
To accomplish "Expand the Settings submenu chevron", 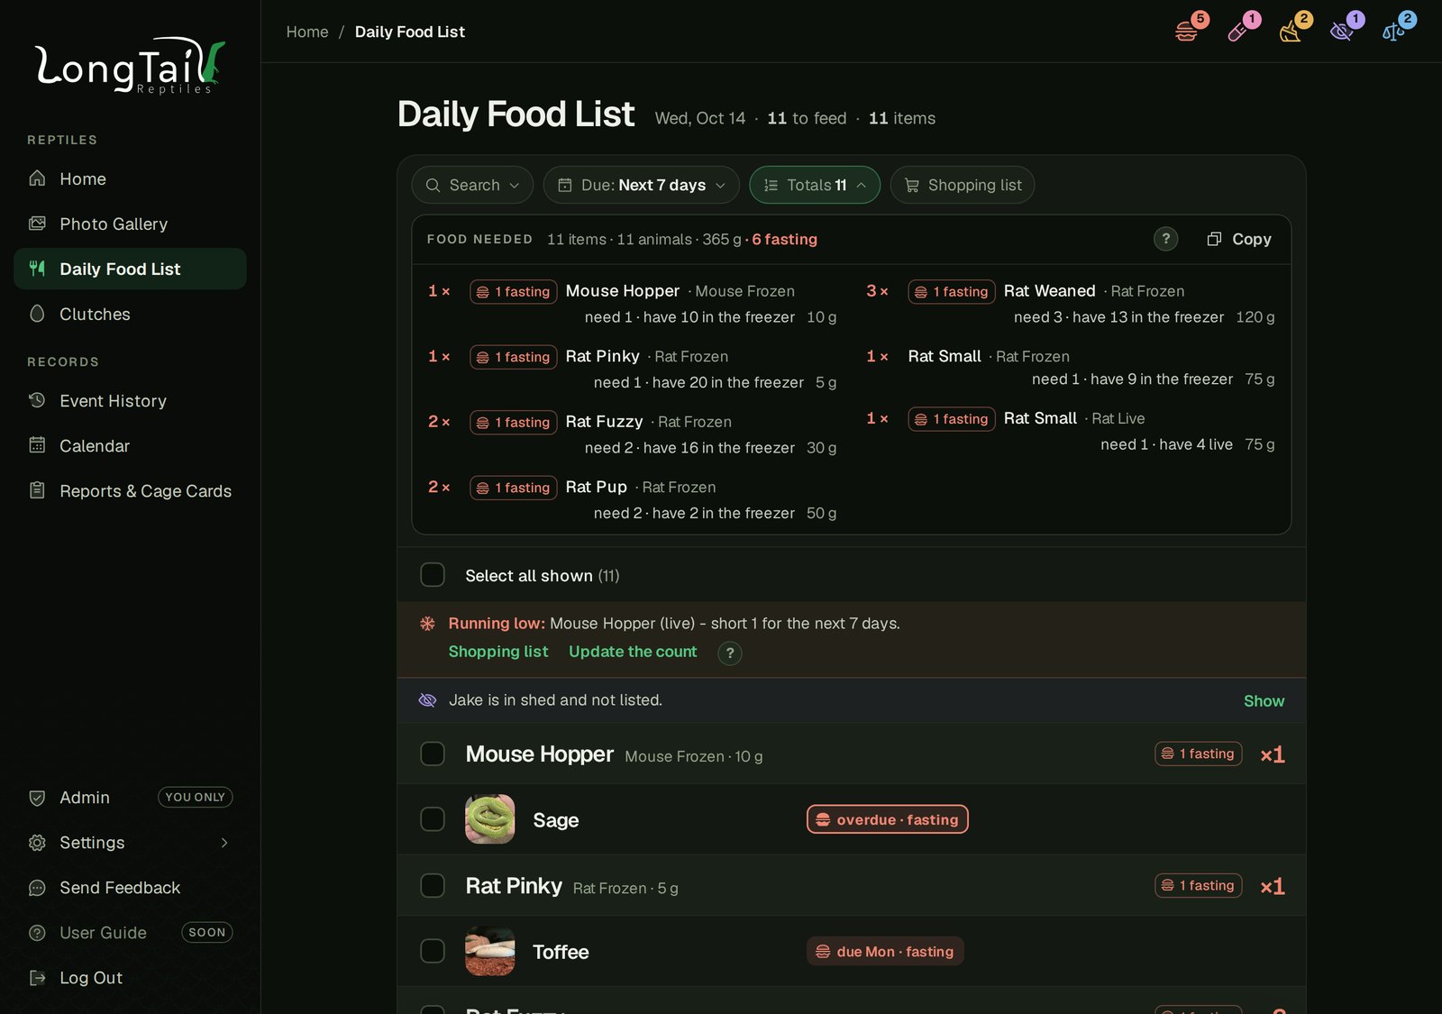I will [224, 843].
